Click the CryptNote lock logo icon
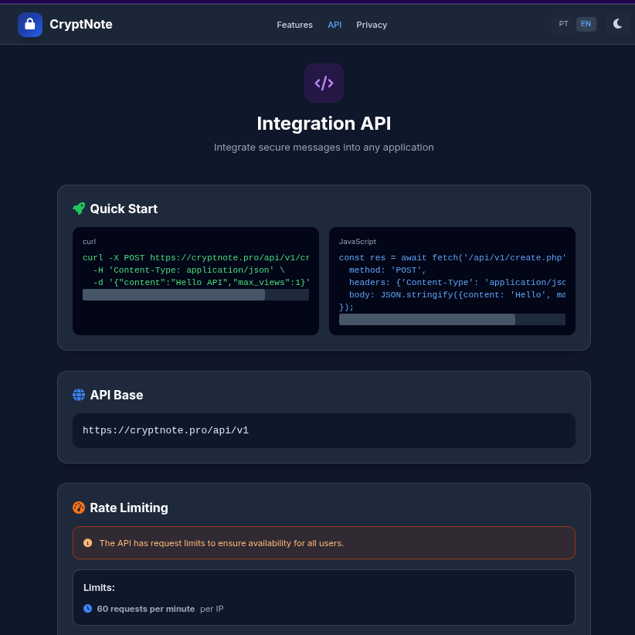Viewport: 635px width, 635px height. (x=30, y=25)
